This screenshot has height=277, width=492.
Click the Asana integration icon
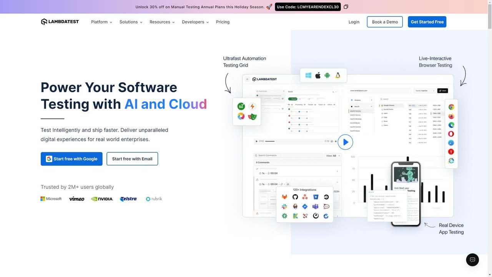pyautogui.click(x=305, y=197)
